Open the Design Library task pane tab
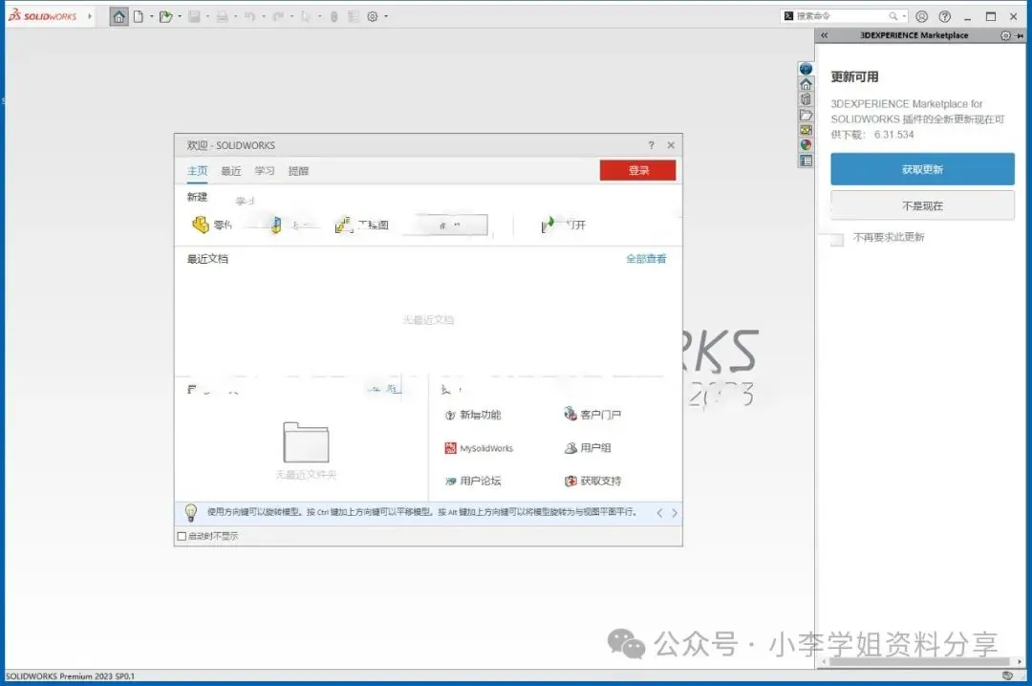The height and width of the screenshot is (686, 1032). 806,98
